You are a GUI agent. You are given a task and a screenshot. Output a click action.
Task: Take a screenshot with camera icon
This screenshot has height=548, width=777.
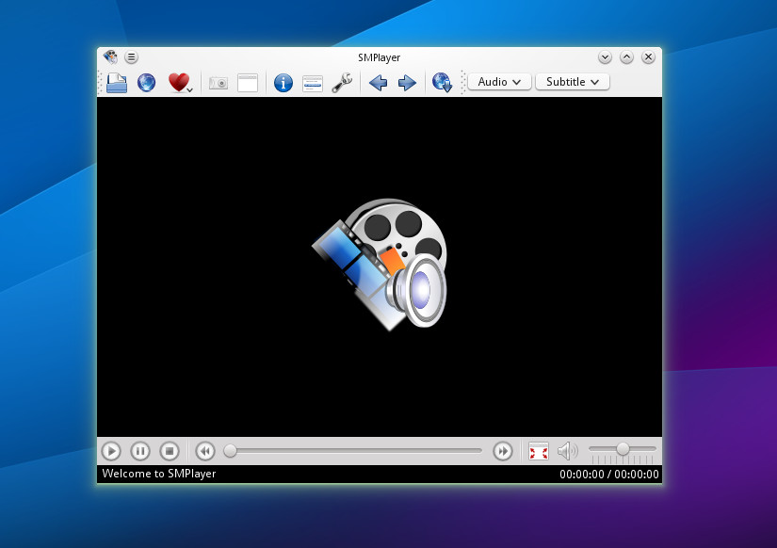(x=219, y=83)
